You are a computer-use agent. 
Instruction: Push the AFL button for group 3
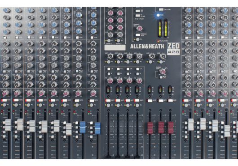128,105
